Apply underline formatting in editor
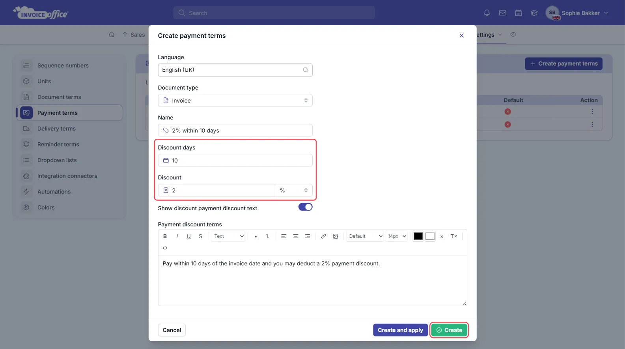This screenshot has height=349, width=625. pyautogui.click(x=188, y=236)
